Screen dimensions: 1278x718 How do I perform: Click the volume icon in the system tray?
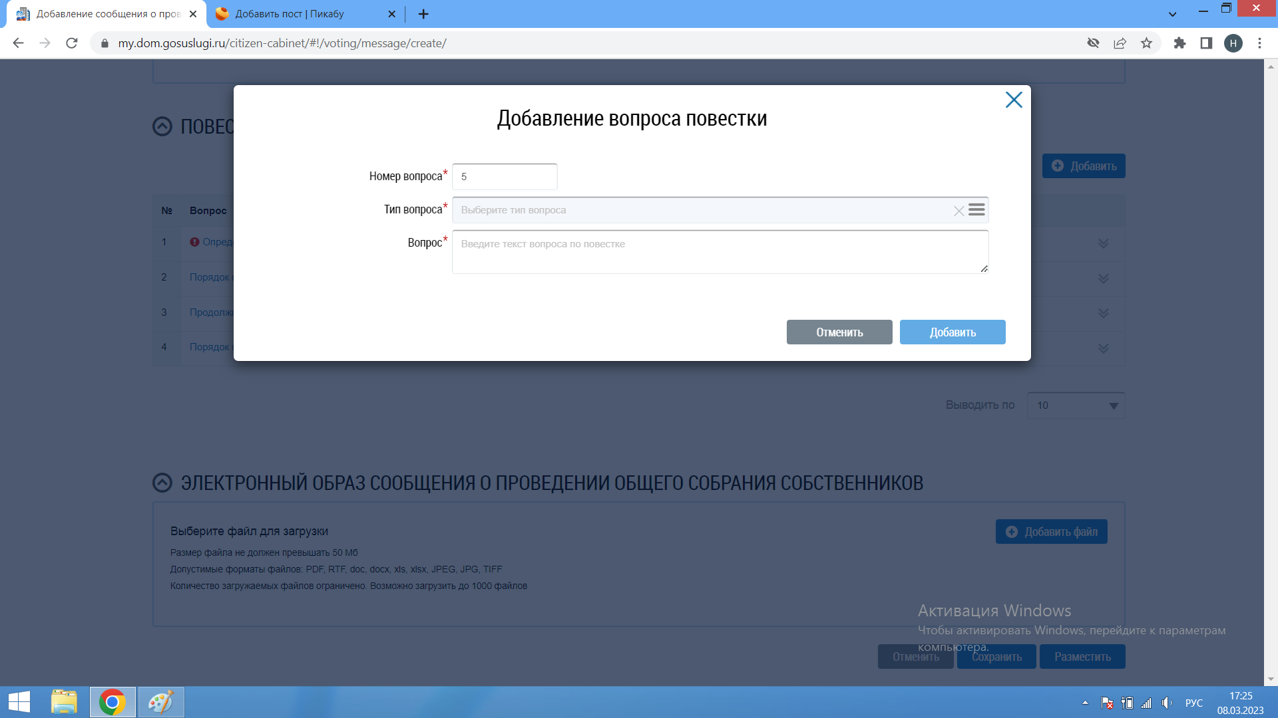pos(1167,703)
